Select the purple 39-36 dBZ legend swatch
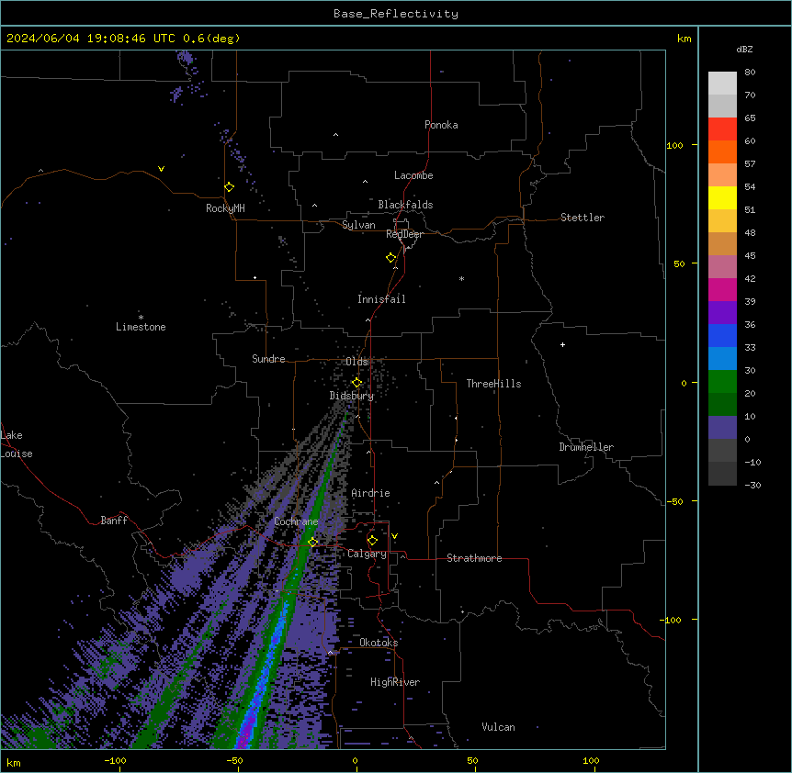792x773 pixels. coord(722,313)
